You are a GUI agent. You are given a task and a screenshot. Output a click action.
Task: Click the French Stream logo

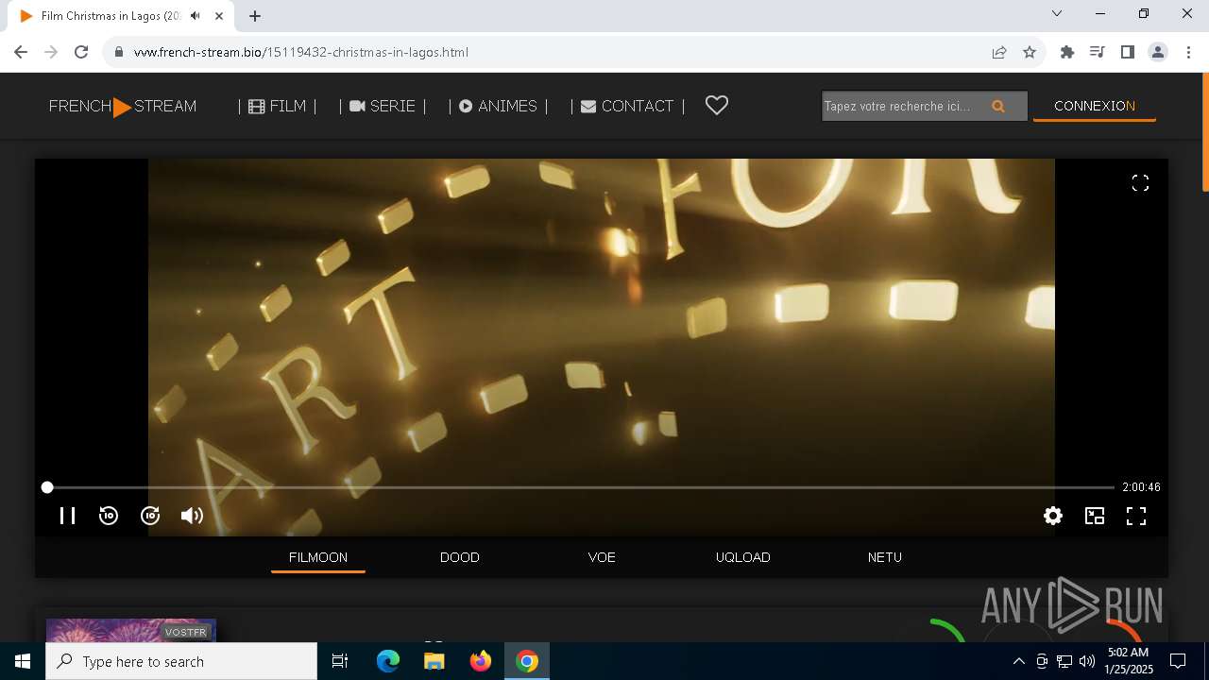tap(123, 107)
